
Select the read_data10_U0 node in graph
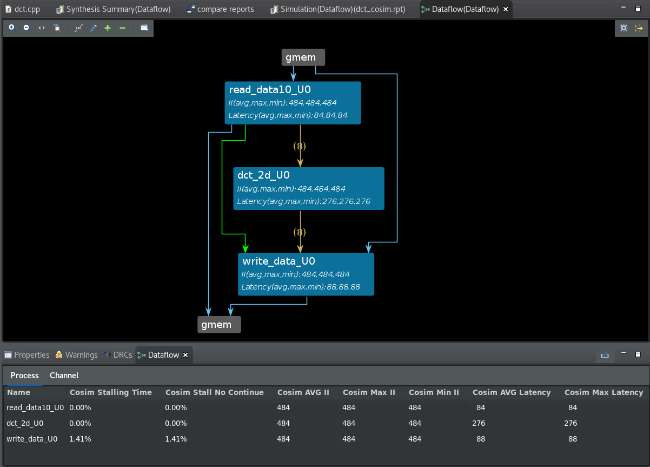coord(293,103)
